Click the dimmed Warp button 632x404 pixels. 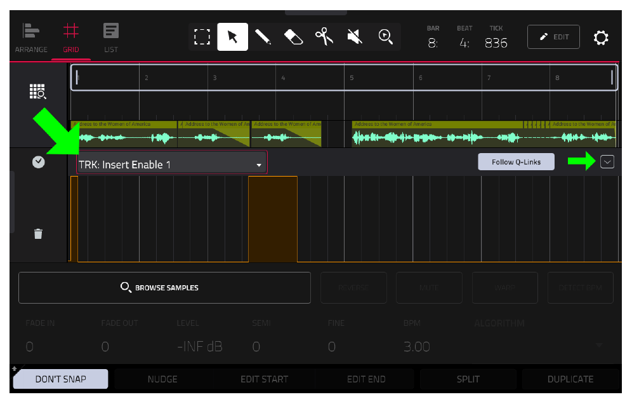504,288
